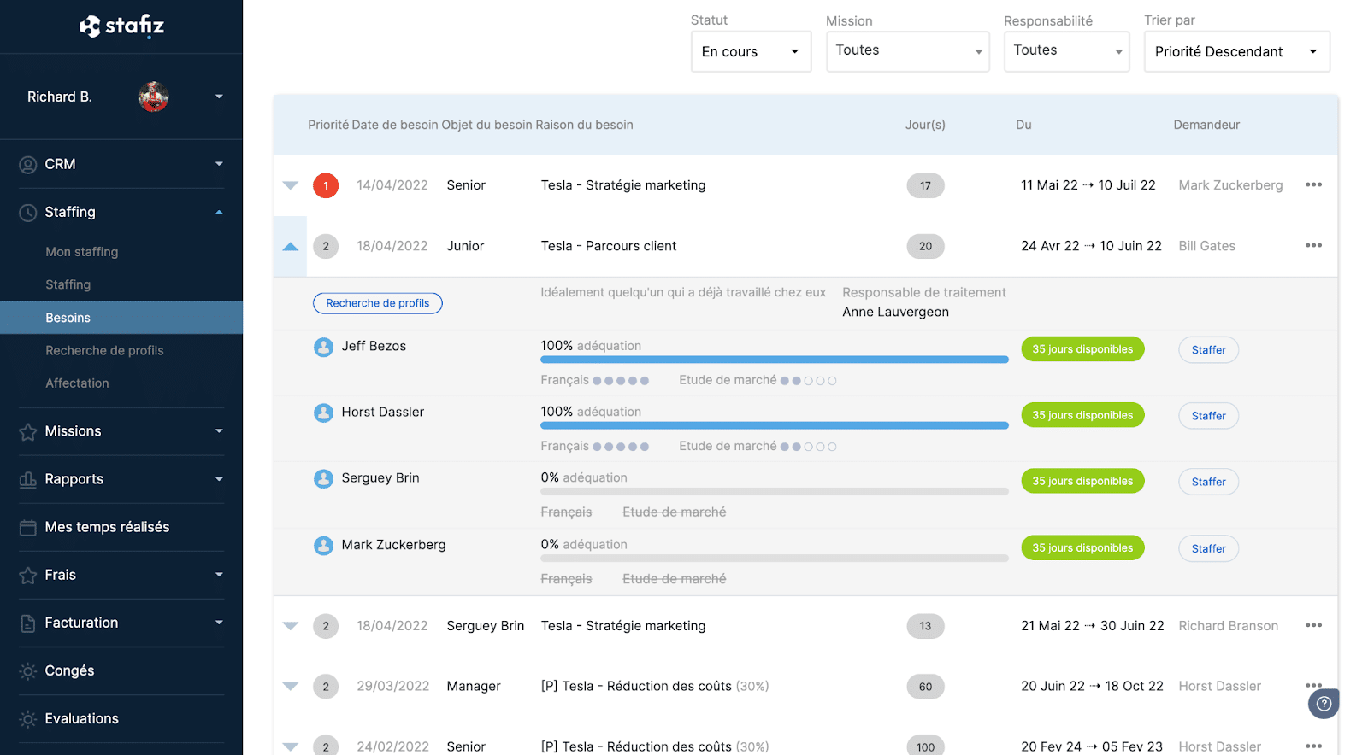Click the Missions star icon
1368x755 pixels.
(28, 432)
